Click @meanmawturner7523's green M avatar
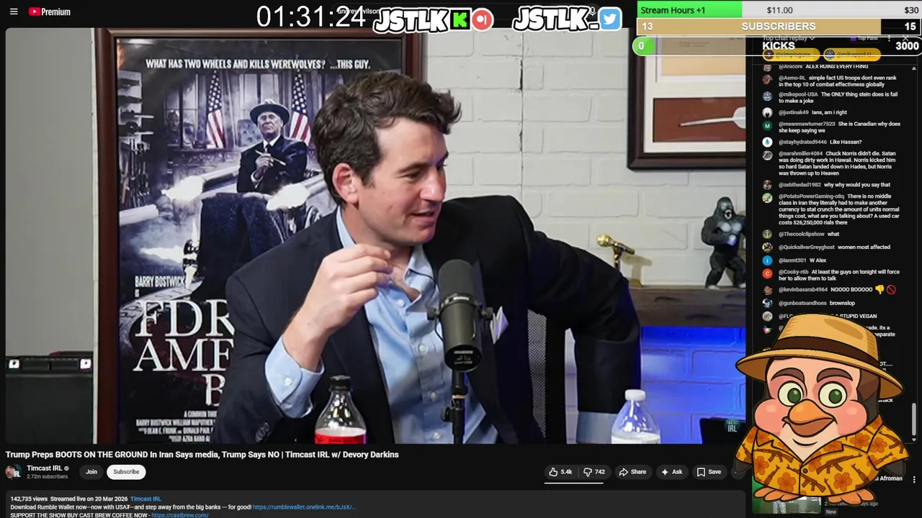Screen dimensions: 922x518 pos(767,125)
